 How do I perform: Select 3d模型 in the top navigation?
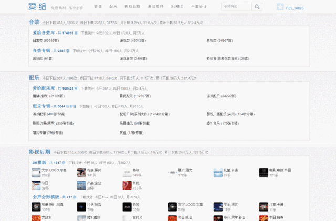(177, 7)
